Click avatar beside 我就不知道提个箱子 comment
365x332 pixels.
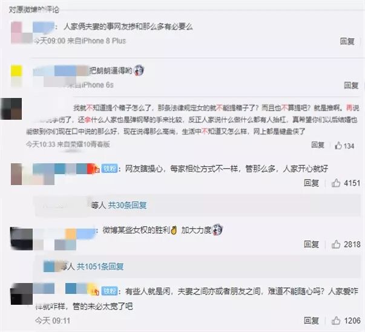click(x=11, y=109)
